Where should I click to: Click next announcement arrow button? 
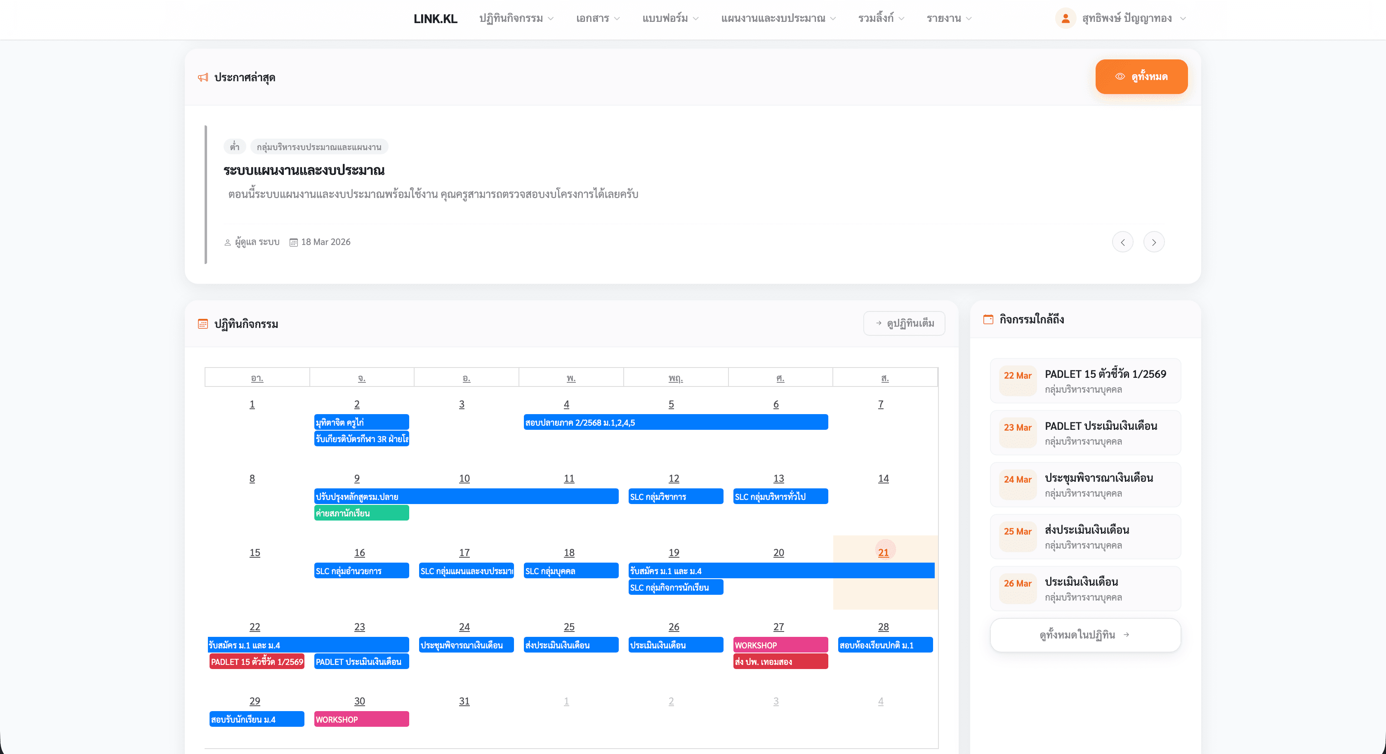pyautogui.click(x=1154, y=242)
